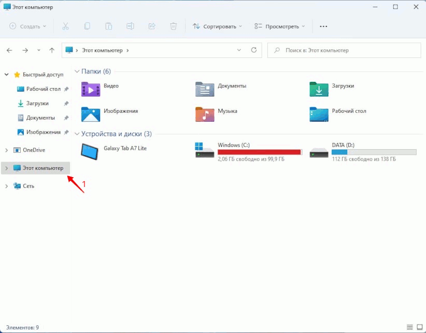
Task: Click the Share icon in toolbar
Action: pos(152,26)
